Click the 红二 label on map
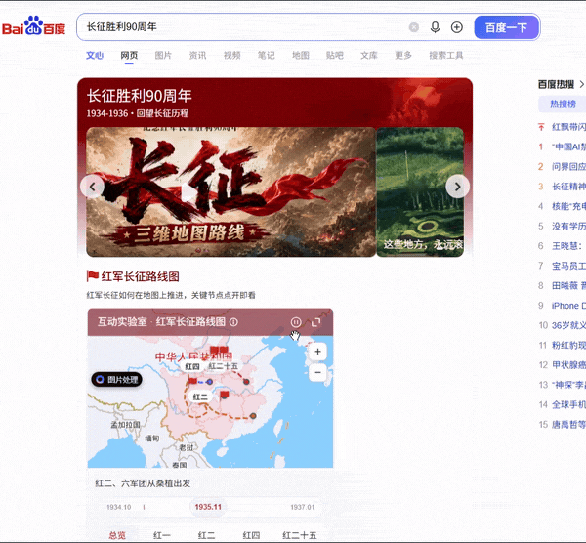The height and width of the screenshot is (543, 586). pos(200,397)
